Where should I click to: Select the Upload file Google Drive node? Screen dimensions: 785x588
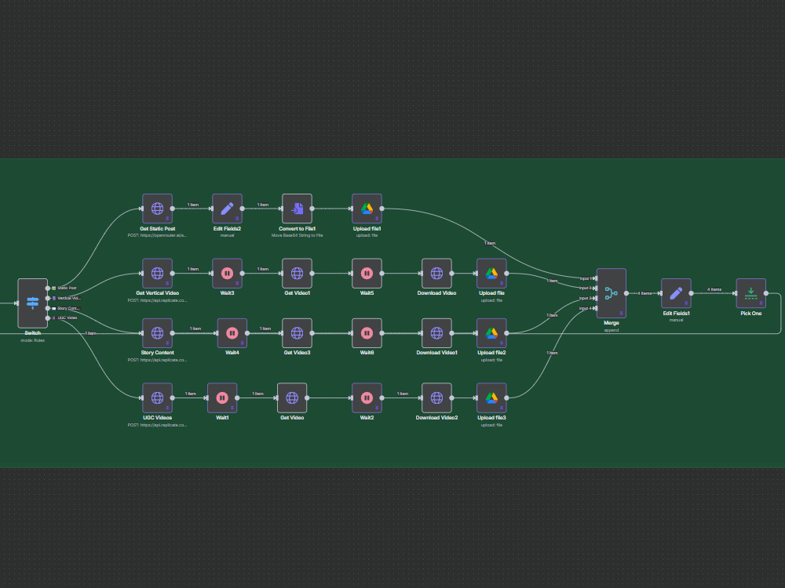(x=491, y=273)
